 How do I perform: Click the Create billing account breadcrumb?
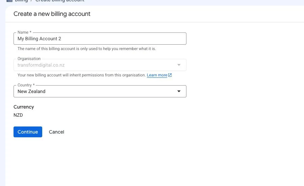click(x=60, y=1)
